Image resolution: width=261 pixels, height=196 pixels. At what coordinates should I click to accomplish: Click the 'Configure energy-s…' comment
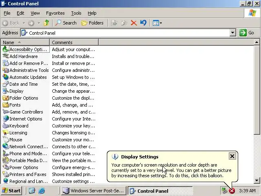pos(73,167)
